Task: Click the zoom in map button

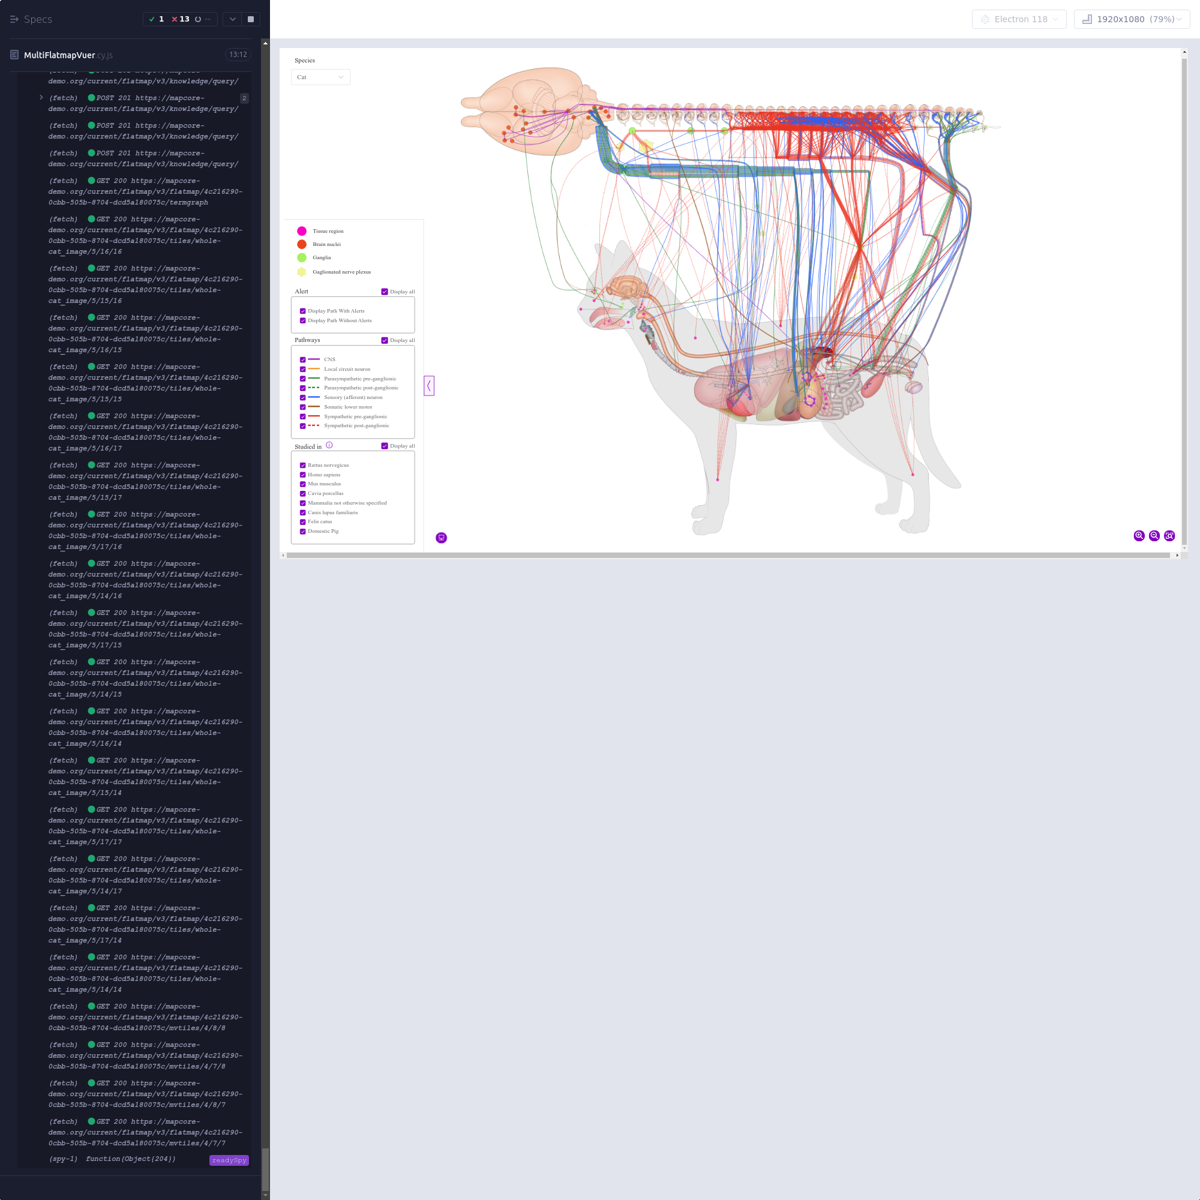Action: click(x=1139, y=535)
